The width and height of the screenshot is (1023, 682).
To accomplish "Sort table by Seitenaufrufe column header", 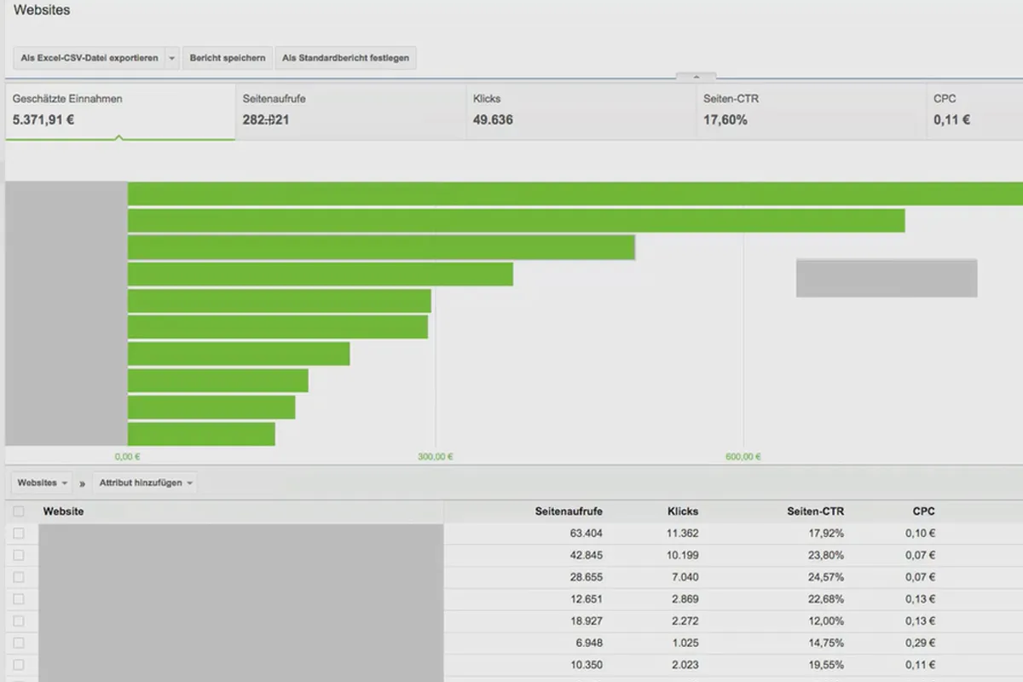I will [569, 511].
